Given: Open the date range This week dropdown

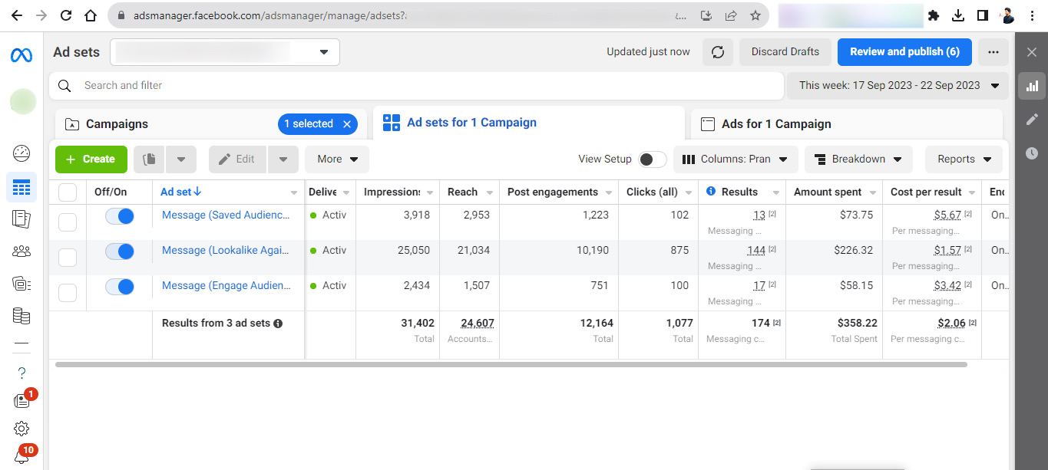Looking at the screenshot, I should [898, 86].
